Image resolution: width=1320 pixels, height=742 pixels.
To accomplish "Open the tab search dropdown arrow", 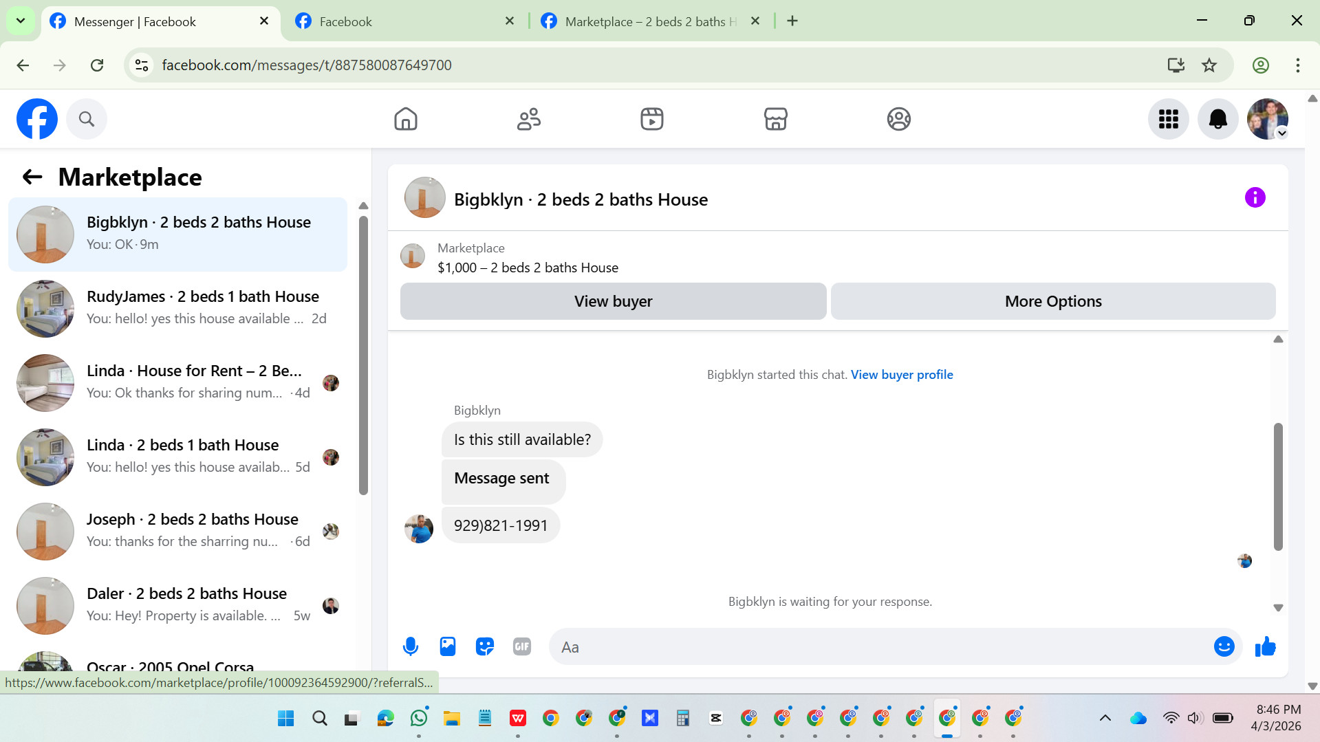I will tap(21, 21).
